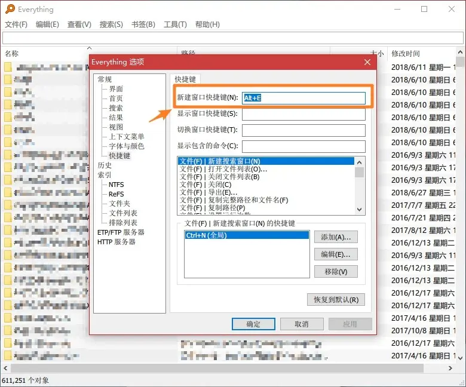Select 界面 in the options tree
This screenshot has width=466, height=387.
[116, 89]
